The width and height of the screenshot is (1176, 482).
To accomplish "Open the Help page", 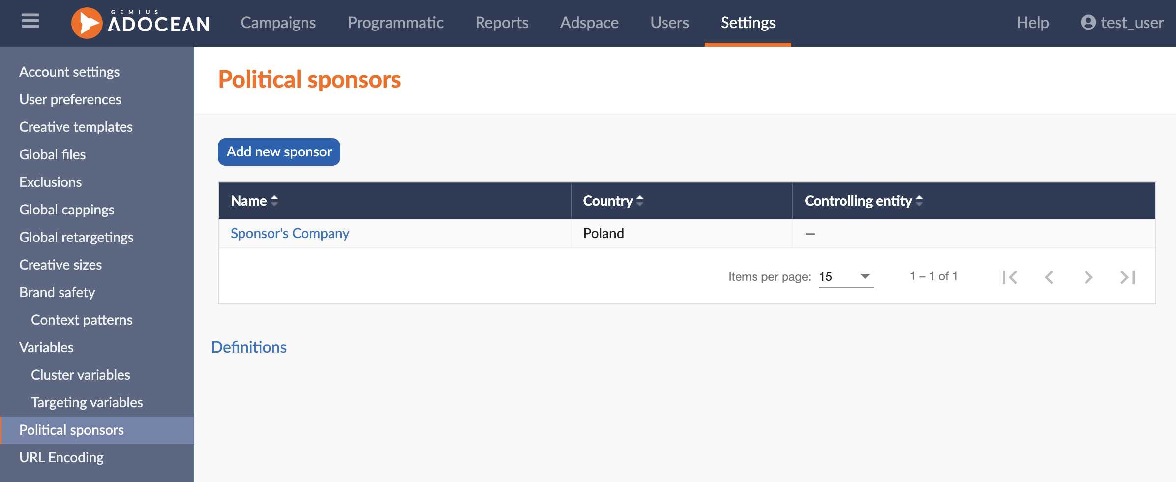I will [1033, 23].
